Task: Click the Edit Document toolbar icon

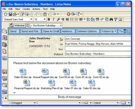Action: 22,14
